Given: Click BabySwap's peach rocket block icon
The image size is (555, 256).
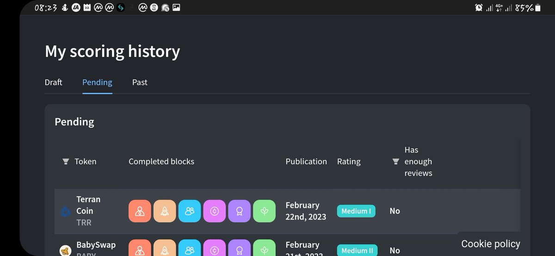Looking at the screenshot, I should [165, 248].
